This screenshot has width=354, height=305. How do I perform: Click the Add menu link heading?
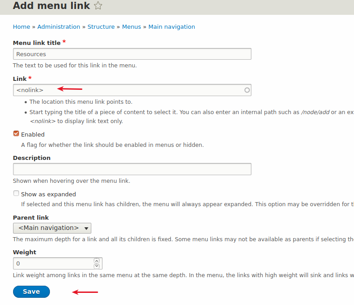[x=51, y=6]
